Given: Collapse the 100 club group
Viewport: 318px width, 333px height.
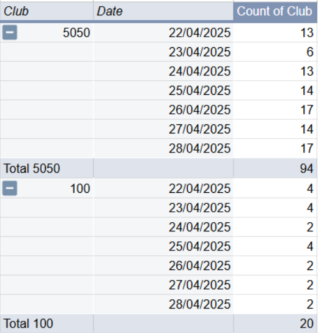Looking at the screenshot, I should pos(10,188).
